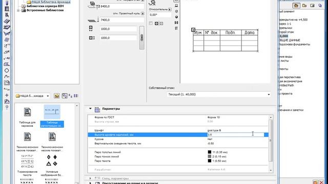Open the НАША б...хикада library folder dropdown
Screen dimensions: 328x184
coord(32,96)
